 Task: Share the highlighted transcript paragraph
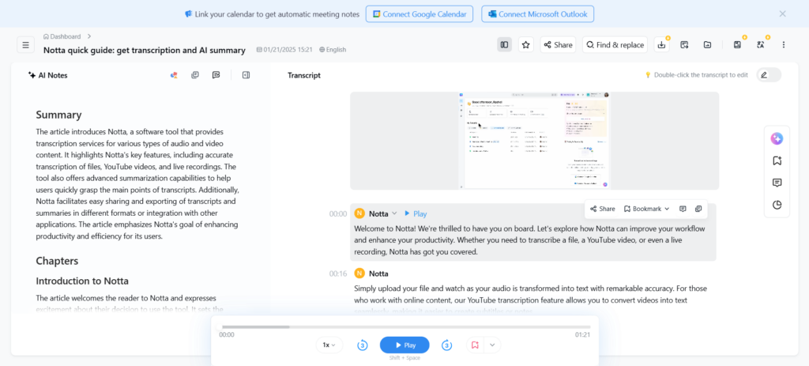[x=603, y=209]
